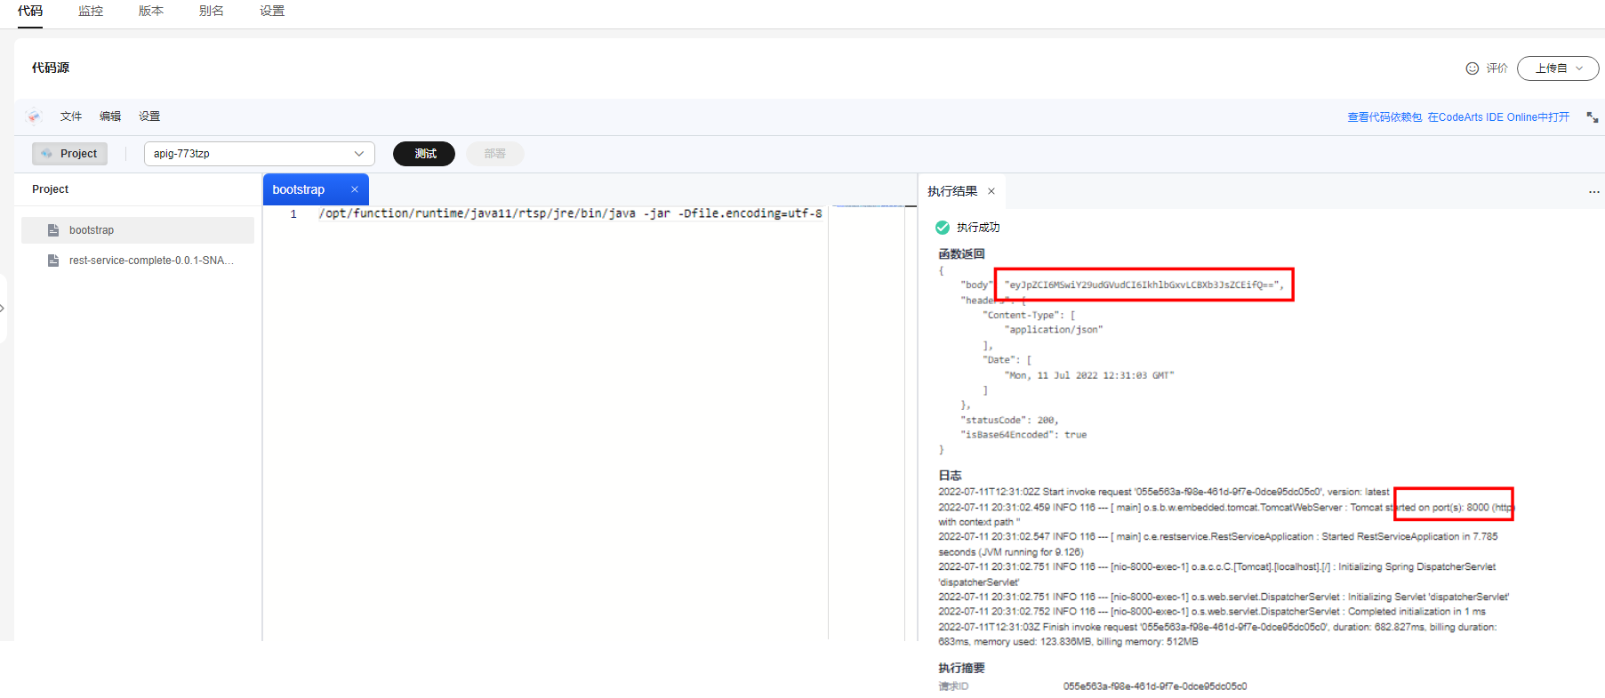The height and width of the screenshot is (698, 1605).
Task: Toggle the Project panel button
Action: (x=69, y=154)
